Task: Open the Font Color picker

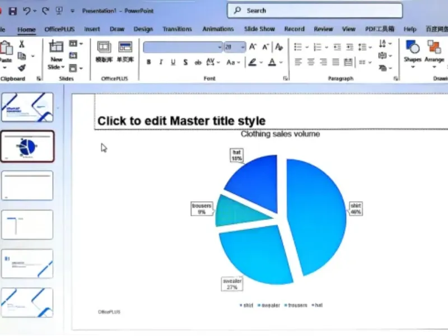Action: click(272, 63)
